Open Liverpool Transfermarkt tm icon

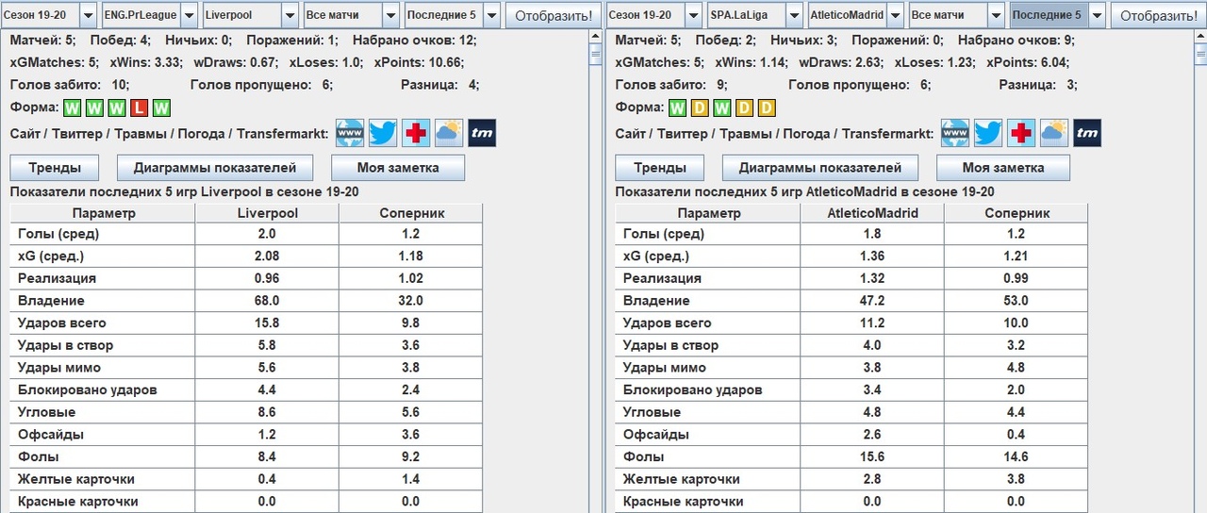click(482, 133)
